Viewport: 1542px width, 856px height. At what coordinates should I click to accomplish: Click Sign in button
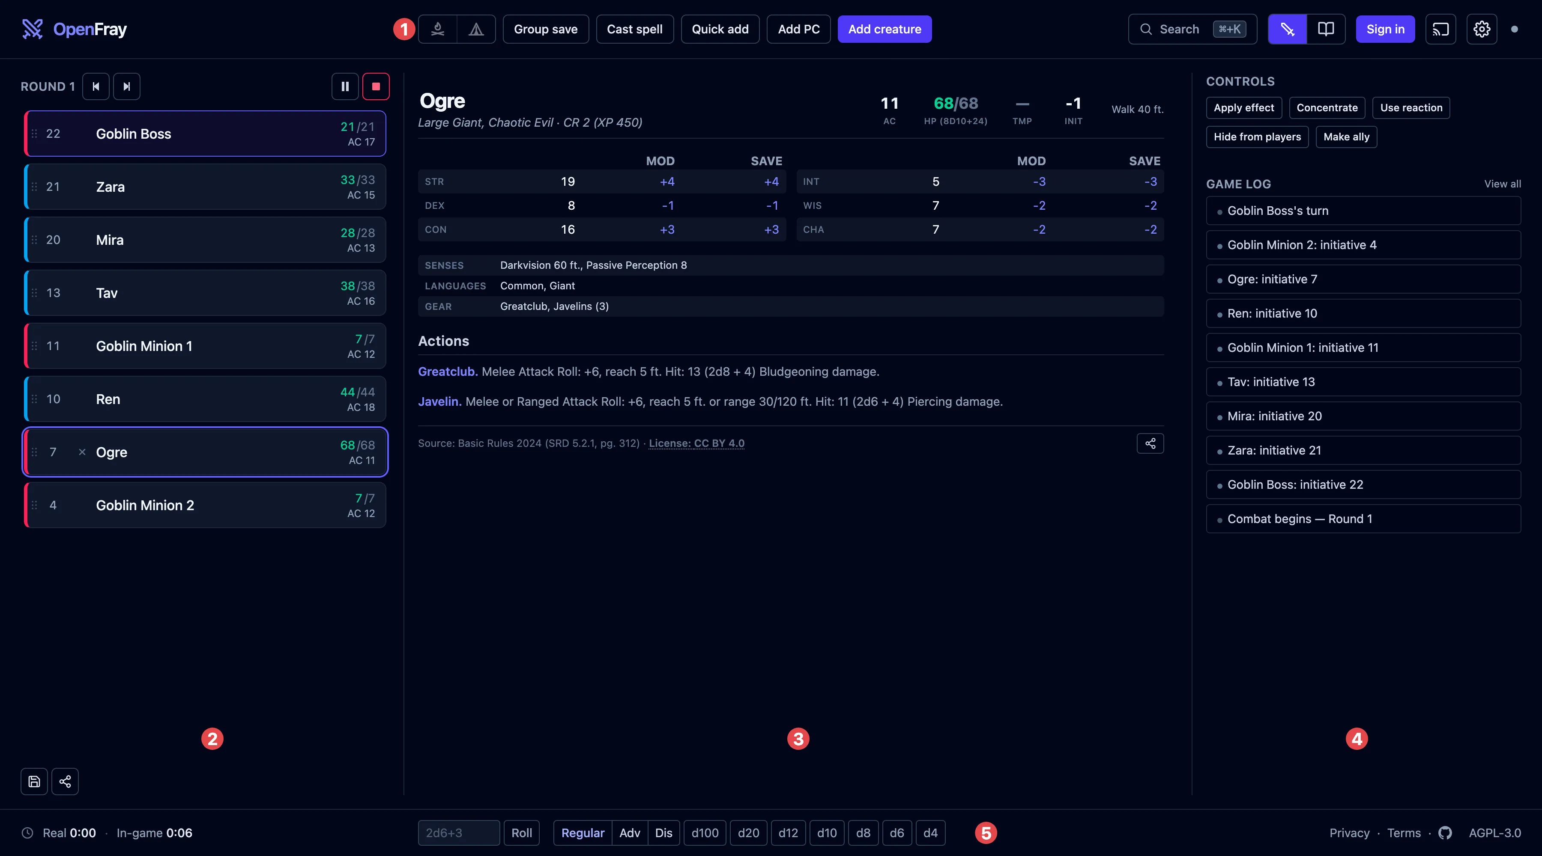[1385, 29]
